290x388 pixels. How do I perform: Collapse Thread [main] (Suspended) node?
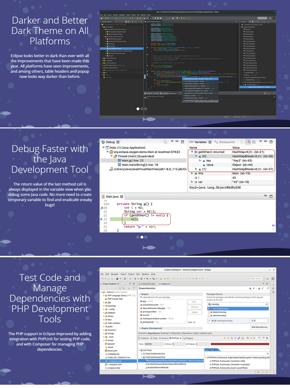click(111, 156)
